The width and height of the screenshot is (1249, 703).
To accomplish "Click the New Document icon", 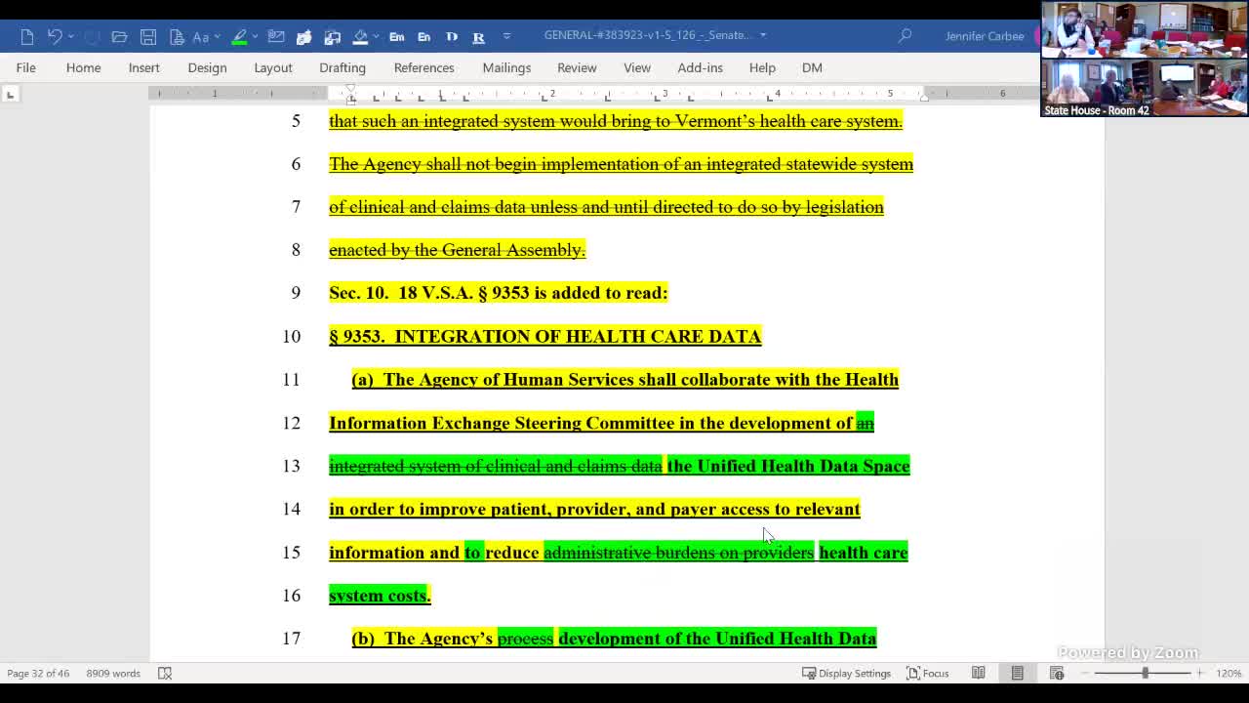I will [x=26, y=36].
